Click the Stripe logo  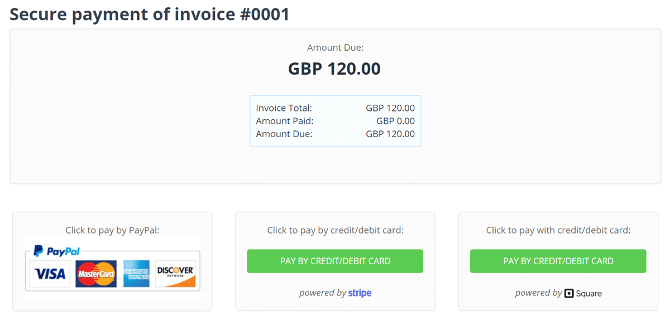point(360,293)
